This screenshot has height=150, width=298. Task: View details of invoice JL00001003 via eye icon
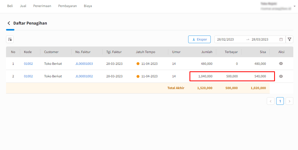[x=281, y=64]
